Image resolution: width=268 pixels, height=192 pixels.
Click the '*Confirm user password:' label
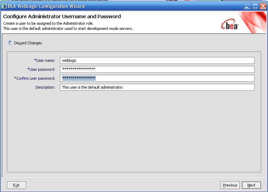(34, 78)
